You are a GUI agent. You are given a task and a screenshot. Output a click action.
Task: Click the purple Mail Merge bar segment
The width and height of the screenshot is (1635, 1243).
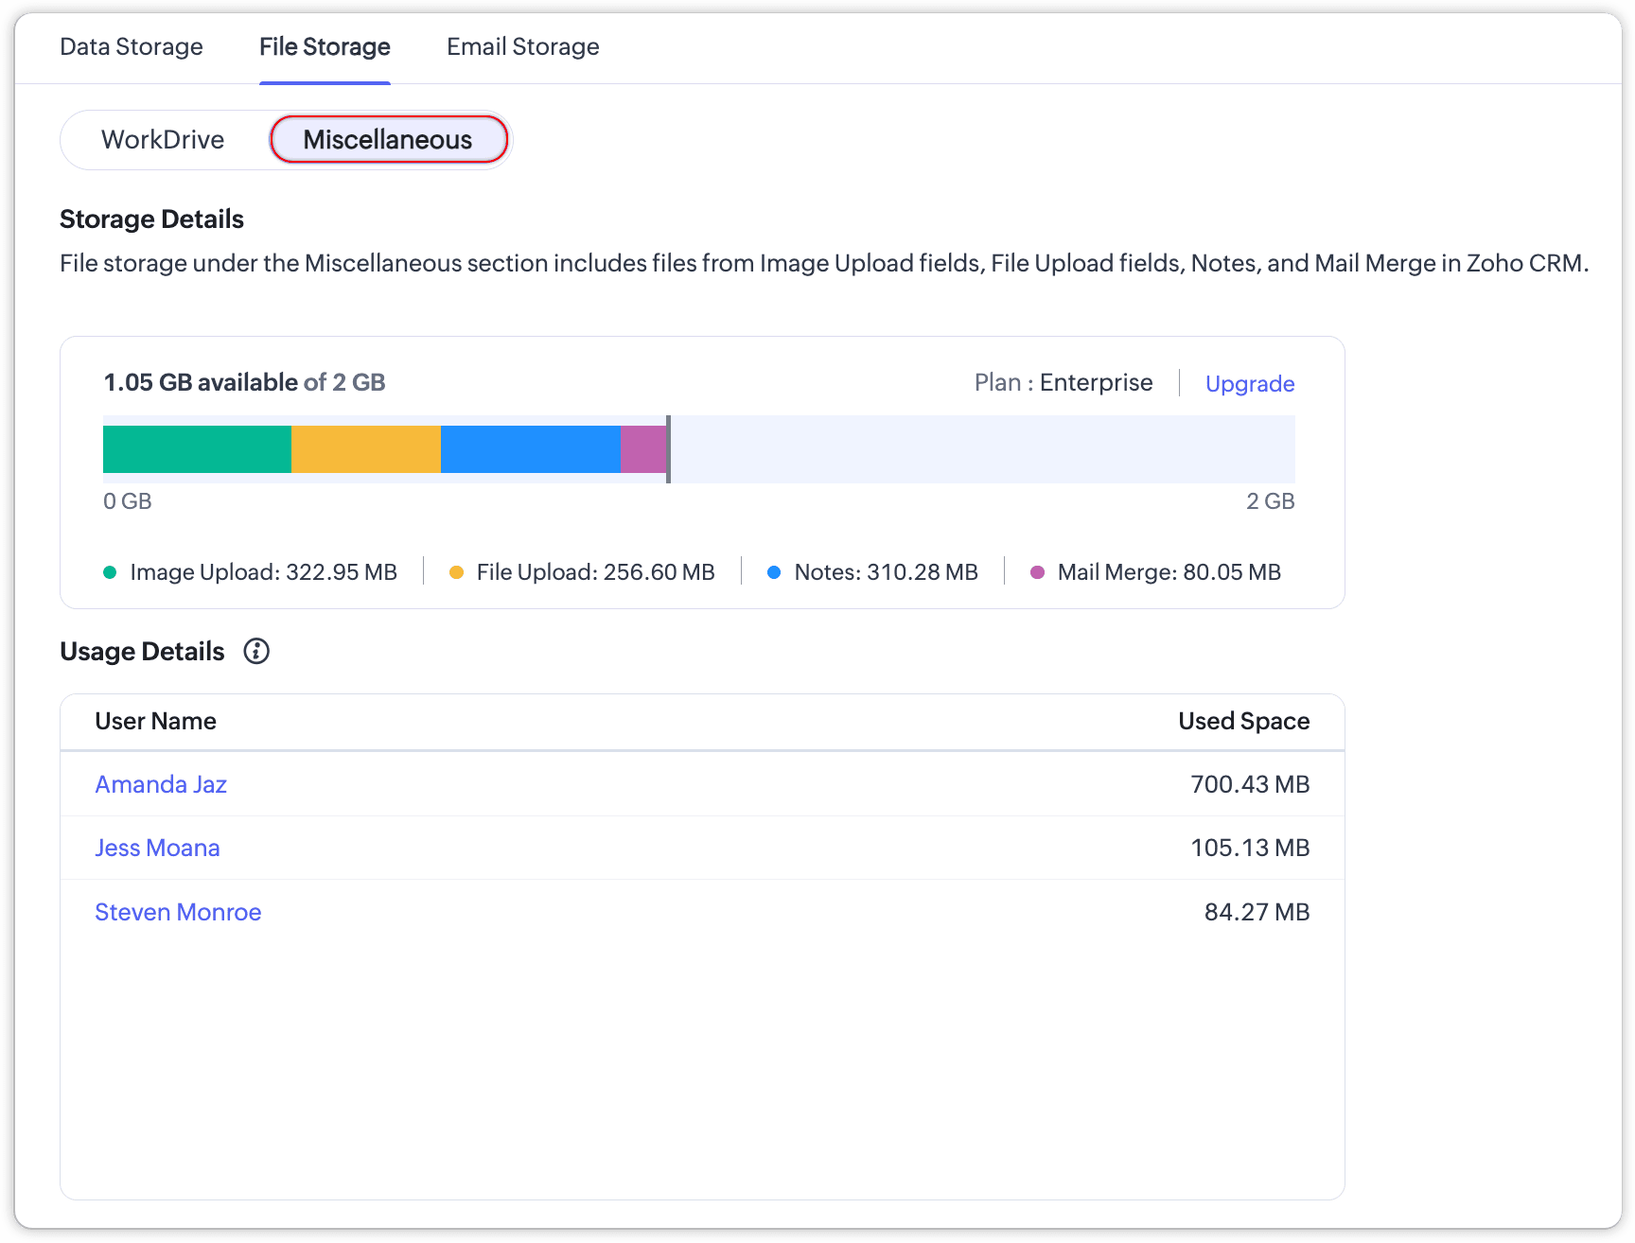(x=642, y=449)
